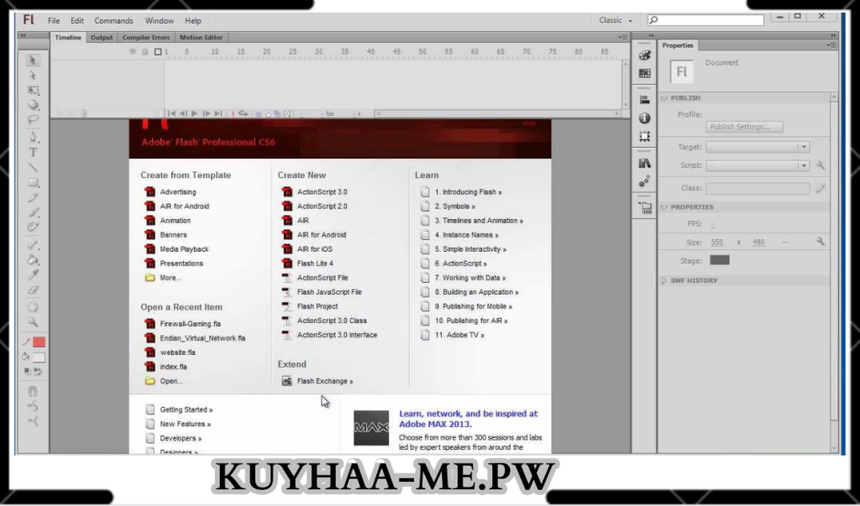
Task: Click the red stroke color swatch
Action: pyautogui.click(x=39, y=342)
